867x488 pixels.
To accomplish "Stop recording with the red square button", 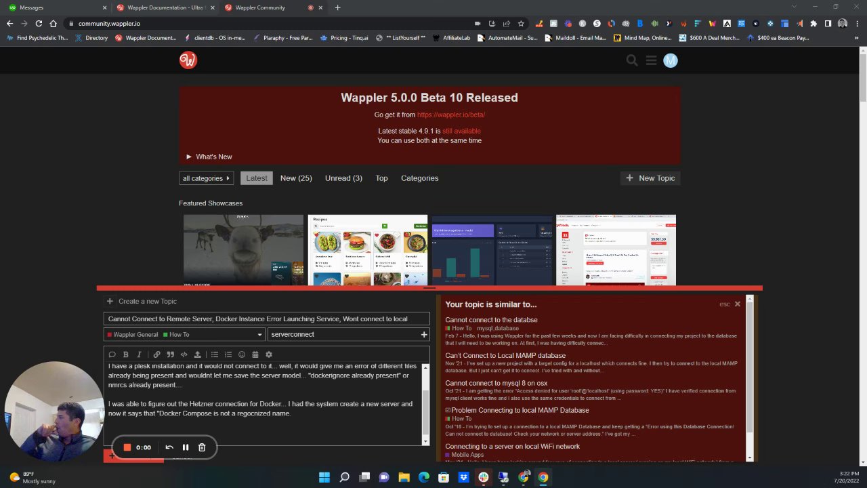I will click(x=127, y=447).
